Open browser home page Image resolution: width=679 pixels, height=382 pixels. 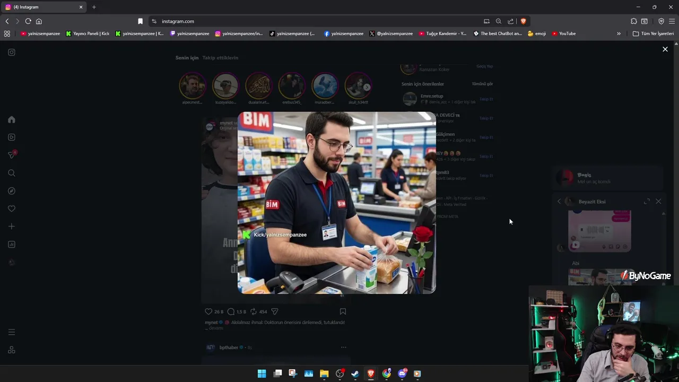point(39,21)
